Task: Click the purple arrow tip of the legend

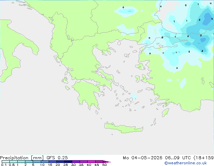Action: click(107, 162)
